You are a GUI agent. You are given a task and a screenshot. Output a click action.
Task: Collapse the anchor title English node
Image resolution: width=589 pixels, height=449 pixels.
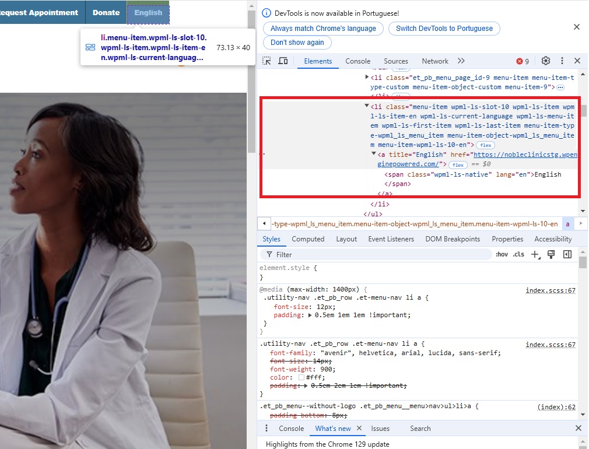(x=373, y=154)
